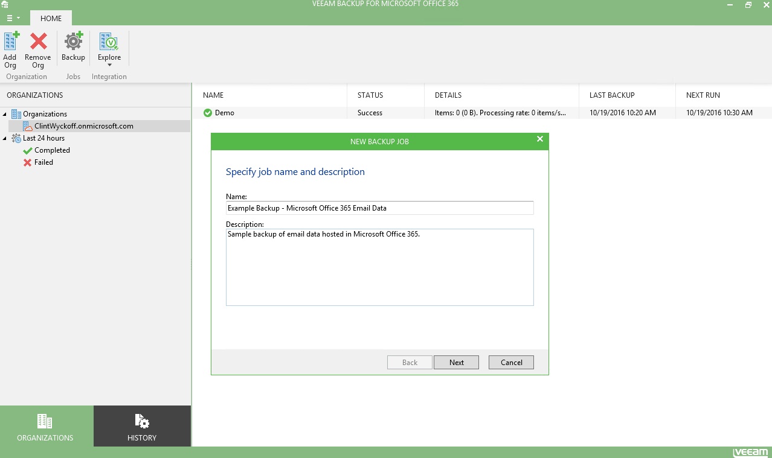This screenshot has width=772, height=458.
Task: Click the Explore icon in the ribbon
Action: (x=109, y=42)
